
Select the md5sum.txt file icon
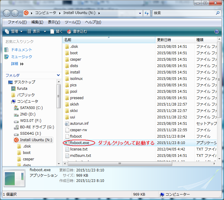(x=67, y=156)
